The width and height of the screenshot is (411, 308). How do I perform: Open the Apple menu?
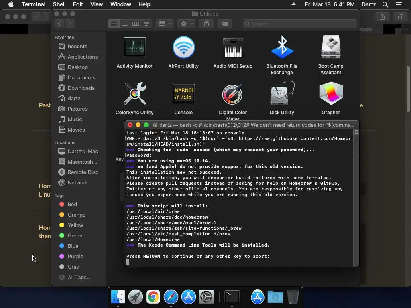click(11, 4)
